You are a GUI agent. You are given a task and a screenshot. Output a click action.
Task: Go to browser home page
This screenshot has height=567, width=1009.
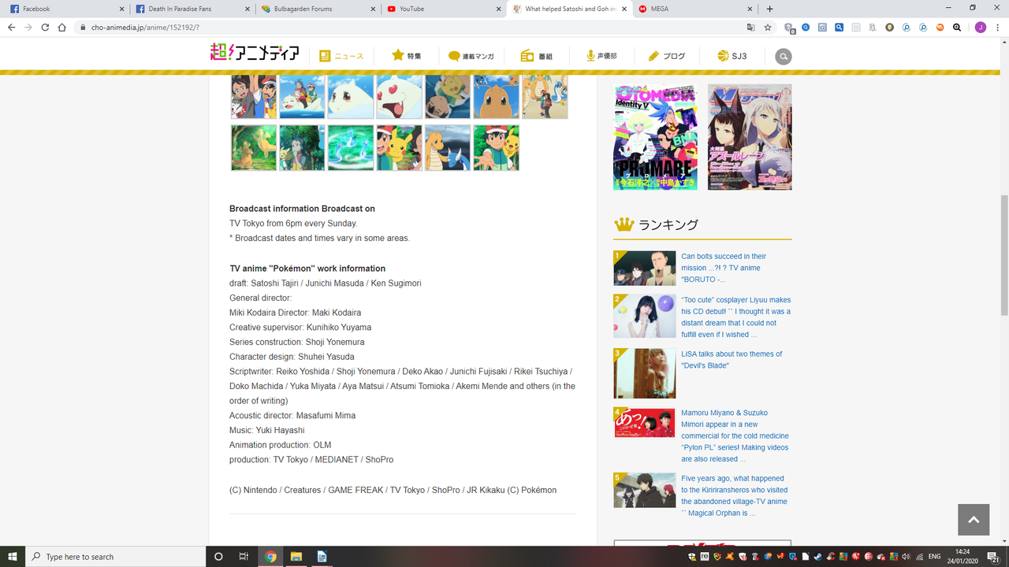[62, 27]
